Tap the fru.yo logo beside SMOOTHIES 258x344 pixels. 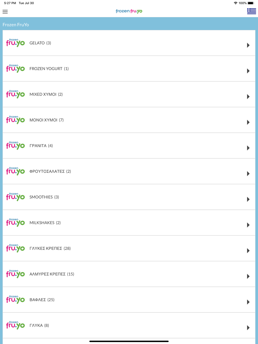click(15, 197)
